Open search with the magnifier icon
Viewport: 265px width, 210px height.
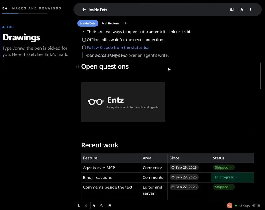(x=101, y=205)
